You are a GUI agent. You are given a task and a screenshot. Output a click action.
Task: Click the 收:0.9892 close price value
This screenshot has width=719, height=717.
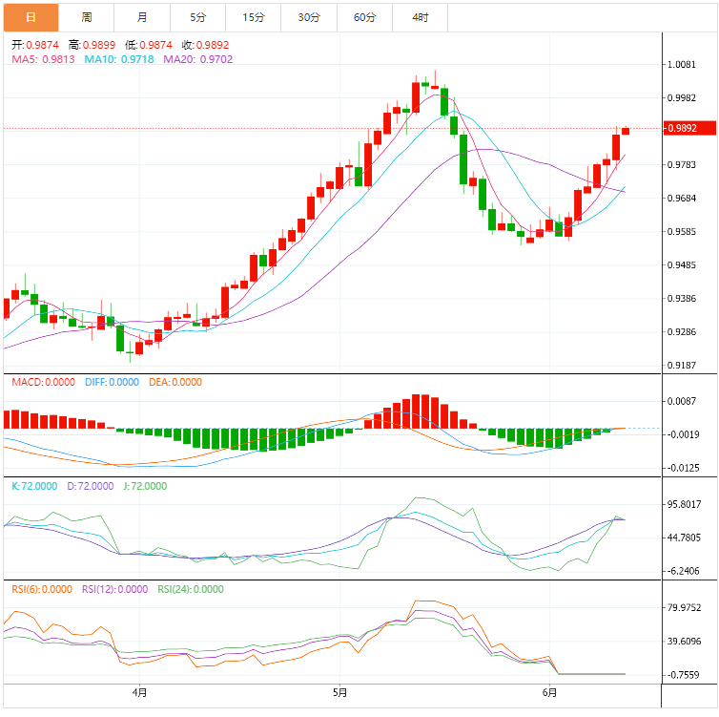[x=205, y=45]
